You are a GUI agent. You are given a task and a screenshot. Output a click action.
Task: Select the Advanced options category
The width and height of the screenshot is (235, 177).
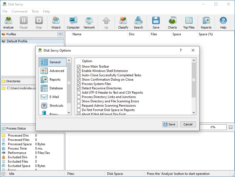click(53, 71)
